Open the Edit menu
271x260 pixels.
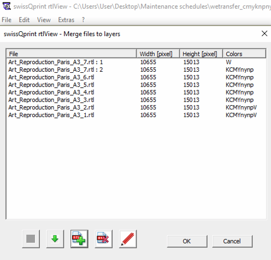point(24,20)
